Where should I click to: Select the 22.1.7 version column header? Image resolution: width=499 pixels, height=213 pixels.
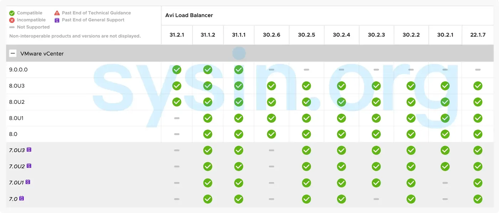tap(478, 35)
